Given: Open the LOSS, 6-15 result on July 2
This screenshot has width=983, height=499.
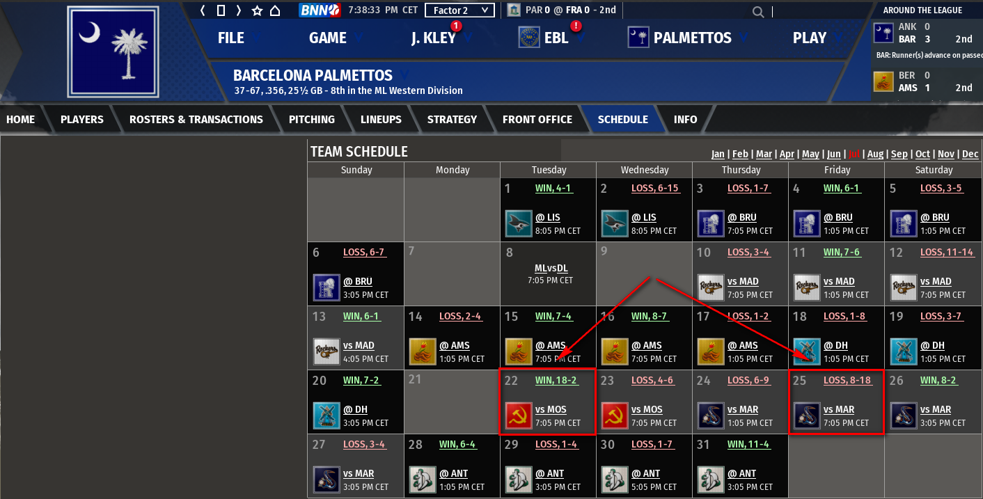Looking at the screenshot, I should (655, 188).
